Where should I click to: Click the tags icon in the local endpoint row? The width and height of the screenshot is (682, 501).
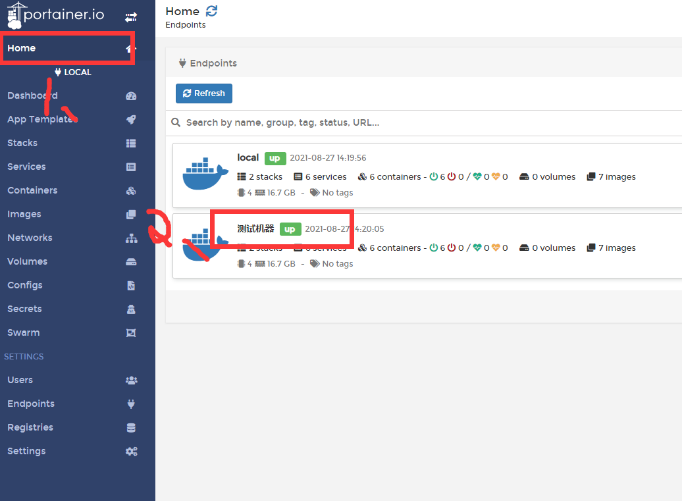pyautogui.click(x=315, y=193)
